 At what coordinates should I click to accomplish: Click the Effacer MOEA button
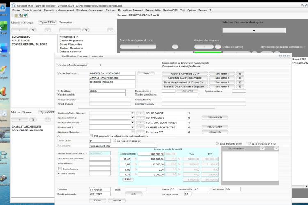[x=215, y=127]
